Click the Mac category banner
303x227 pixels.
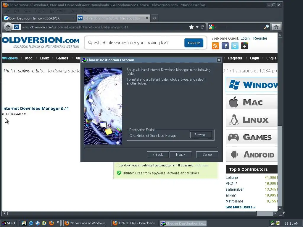pos(252,102)
